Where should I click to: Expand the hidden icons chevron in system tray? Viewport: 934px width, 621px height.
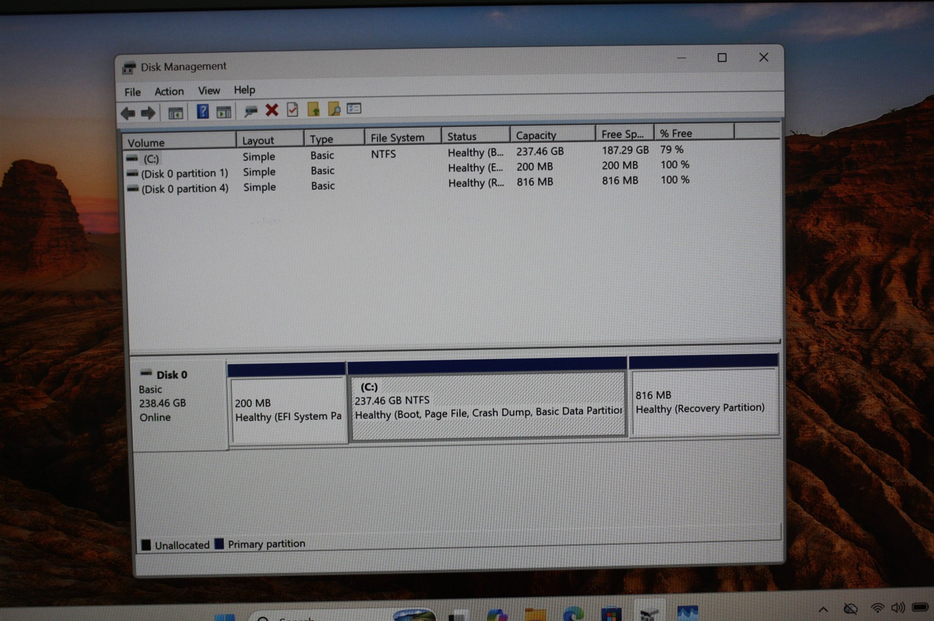[x=822, y=609]
